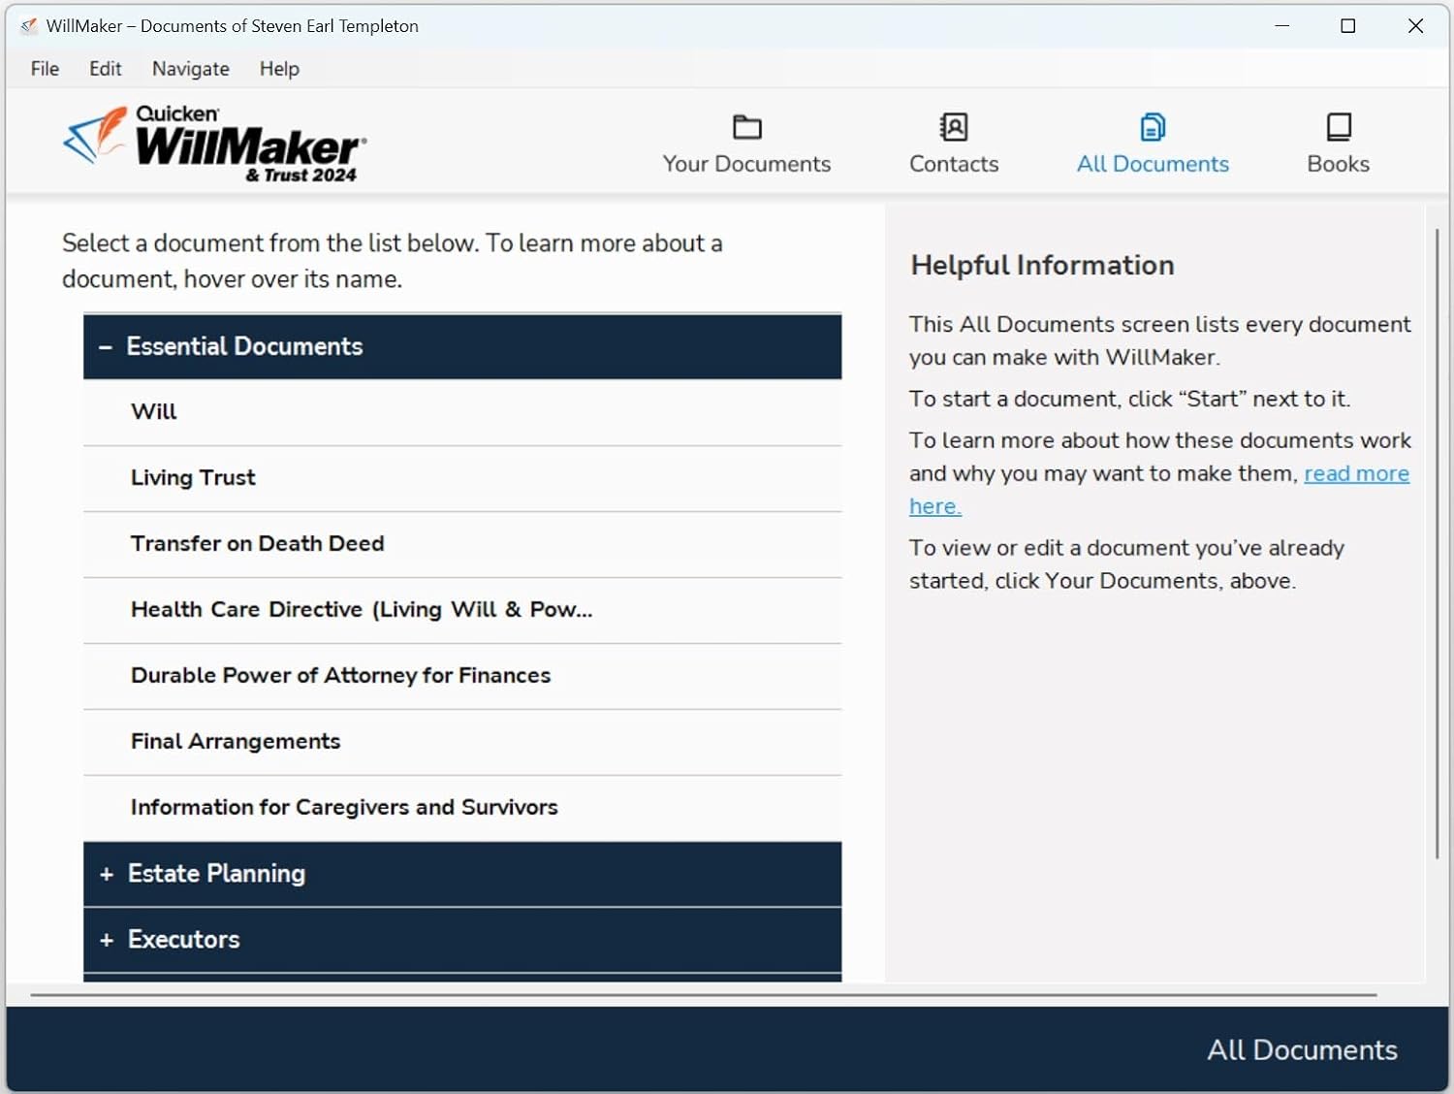1454x1094 pixels.
Task: Expand the Executors section
Action: pyautogui.click(x=107, y=940)
